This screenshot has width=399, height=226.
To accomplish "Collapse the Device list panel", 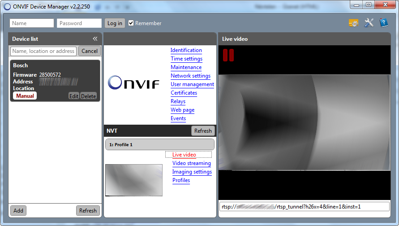I will click(95, 39).
